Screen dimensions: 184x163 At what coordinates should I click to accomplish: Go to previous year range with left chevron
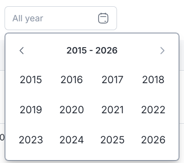click(22, 51)
